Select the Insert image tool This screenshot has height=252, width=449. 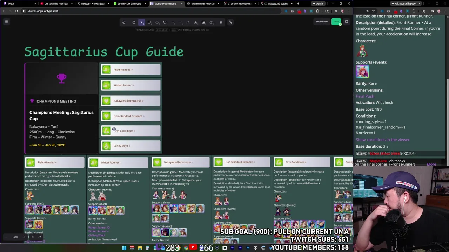click(x=203, y=22)
